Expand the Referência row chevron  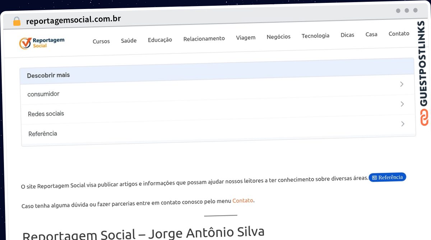403,124
